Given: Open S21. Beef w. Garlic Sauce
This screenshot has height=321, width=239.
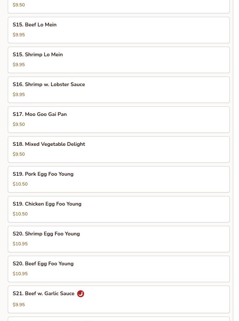Looking at the screenshot, I should [119, 300].
